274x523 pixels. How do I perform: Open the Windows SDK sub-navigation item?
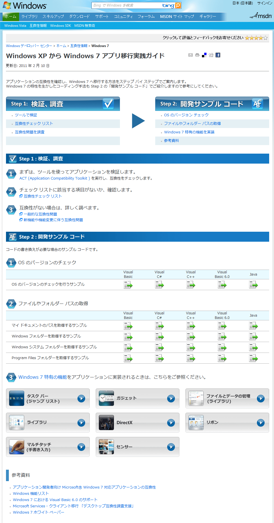(60, 26)
